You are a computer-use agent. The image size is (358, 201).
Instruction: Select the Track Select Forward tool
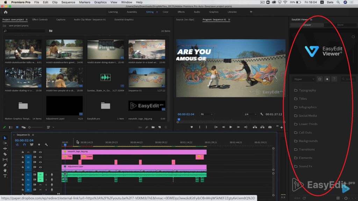click(x=5, y=143)
